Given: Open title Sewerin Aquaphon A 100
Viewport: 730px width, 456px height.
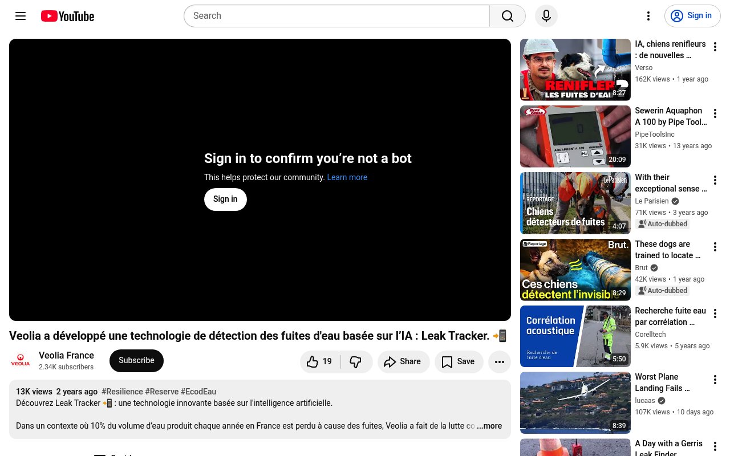Looking at the screenshot, I should (671, 116).
